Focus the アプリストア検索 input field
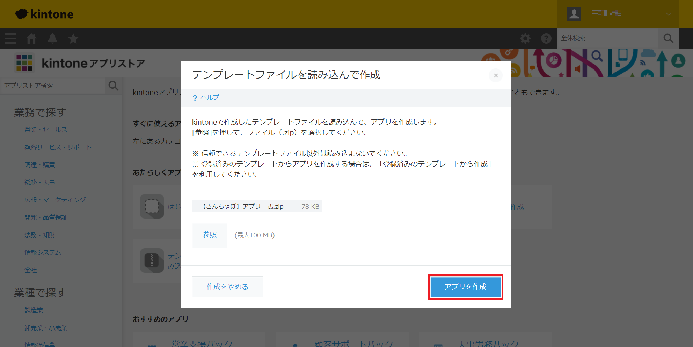Viewport: 693px width, 347px height. (x=52, y=86)
